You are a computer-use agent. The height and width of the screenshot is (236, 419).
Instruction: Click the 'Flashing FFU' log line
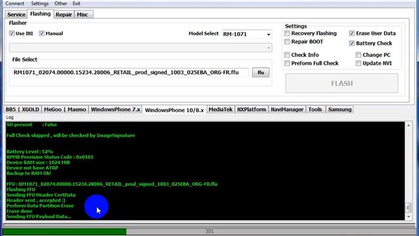point(21,189)
